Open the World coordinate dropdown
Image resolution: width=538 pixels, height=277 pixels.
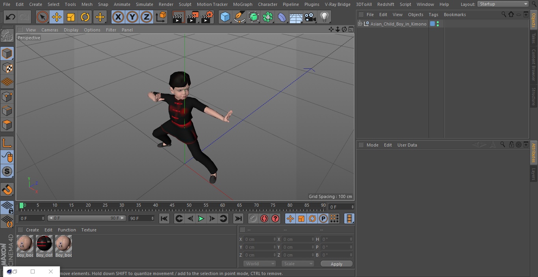tap(260, 264)
